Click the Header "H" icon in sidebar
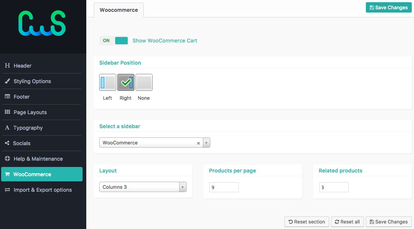The width and height of the screenshot is (414, 229). (7, 65)
